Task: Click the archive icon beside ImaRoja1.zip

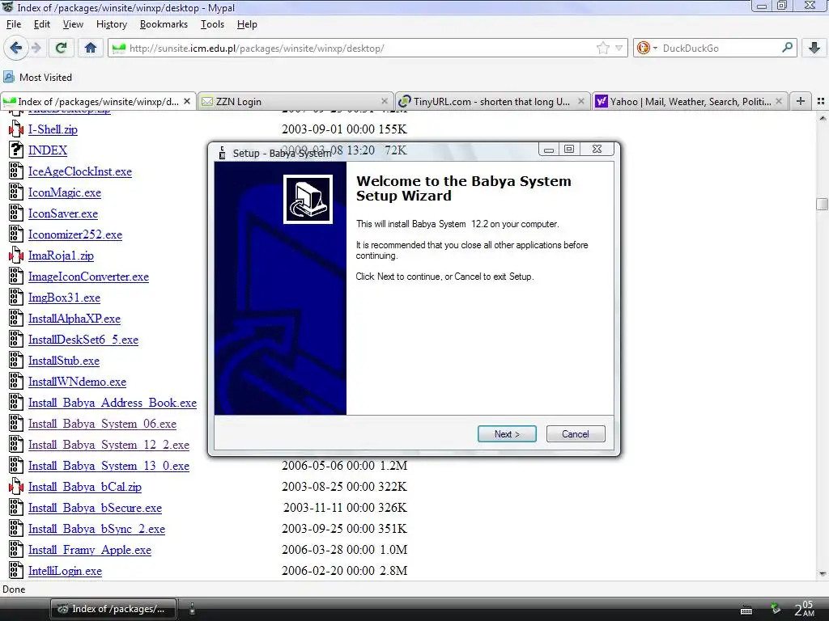Action: 16,256
